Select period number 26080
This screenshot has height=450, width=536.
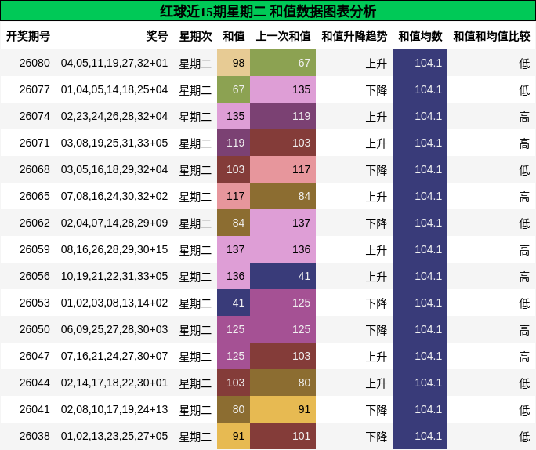point(34,63)
